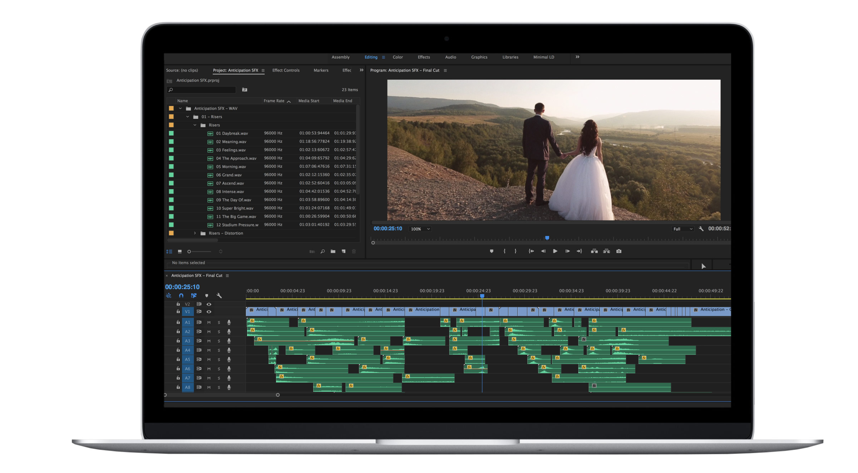Mute audio track A7

pyautogui.click(x=209, y=378)
